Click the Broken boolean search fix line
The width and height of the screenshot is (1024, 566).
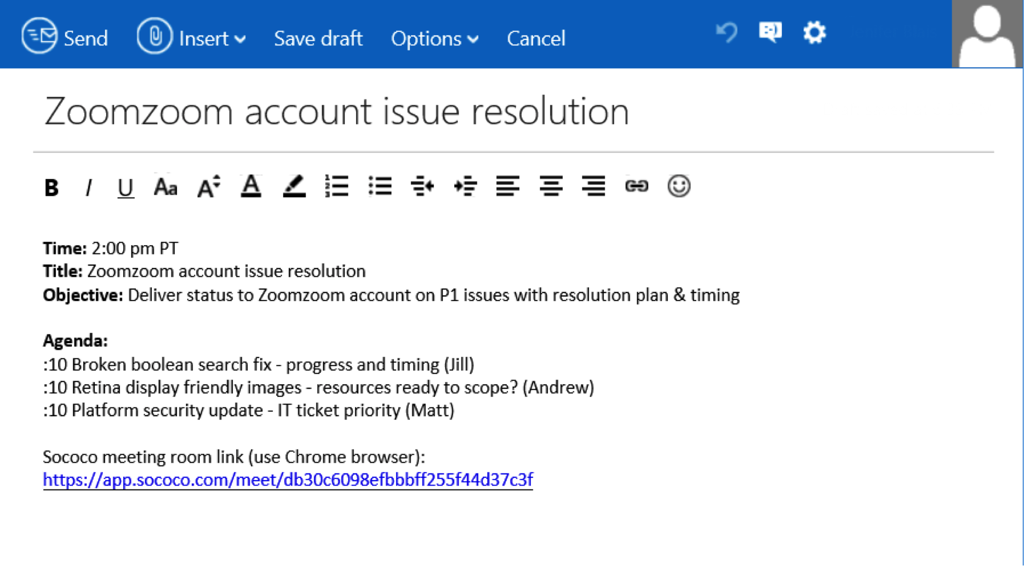(259, 365)
